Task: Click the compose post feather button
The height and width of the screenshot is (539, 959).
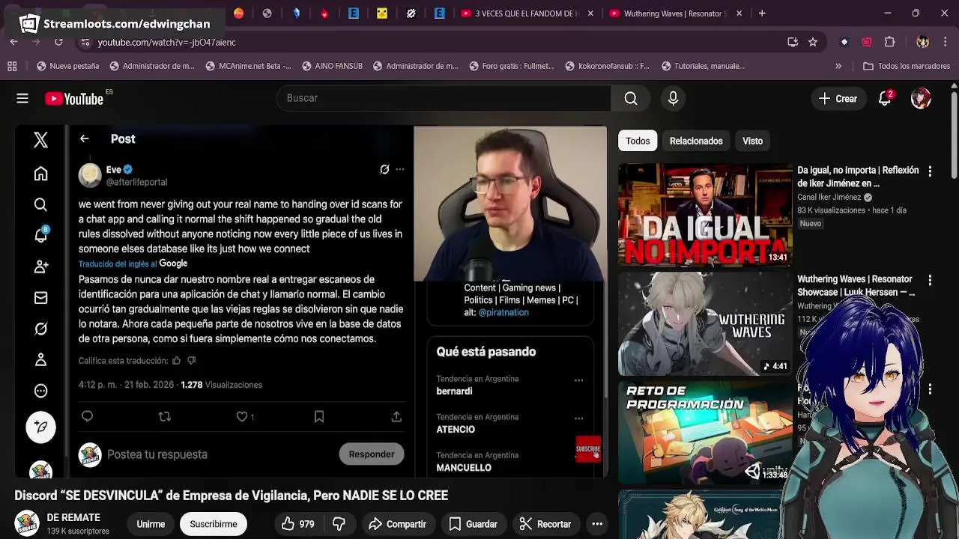Action: (x=40, y=427)
